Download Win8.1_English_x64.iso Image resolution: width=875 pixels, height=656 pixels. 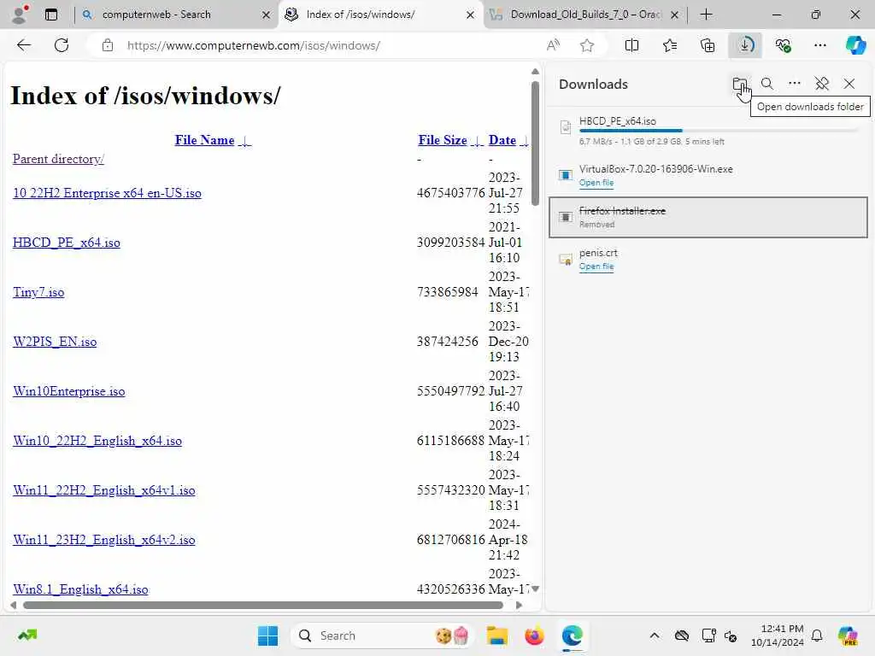coord(80,589)
